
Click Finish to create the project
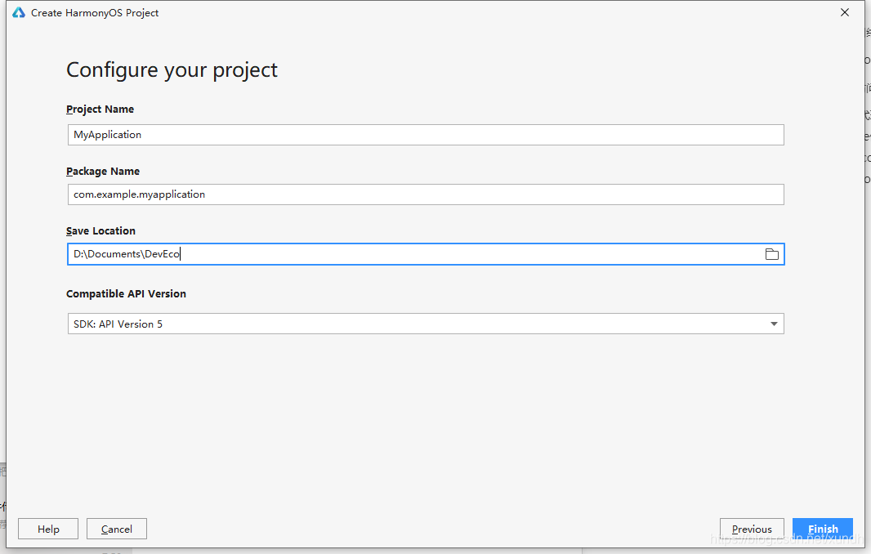[x=823, y=529]
